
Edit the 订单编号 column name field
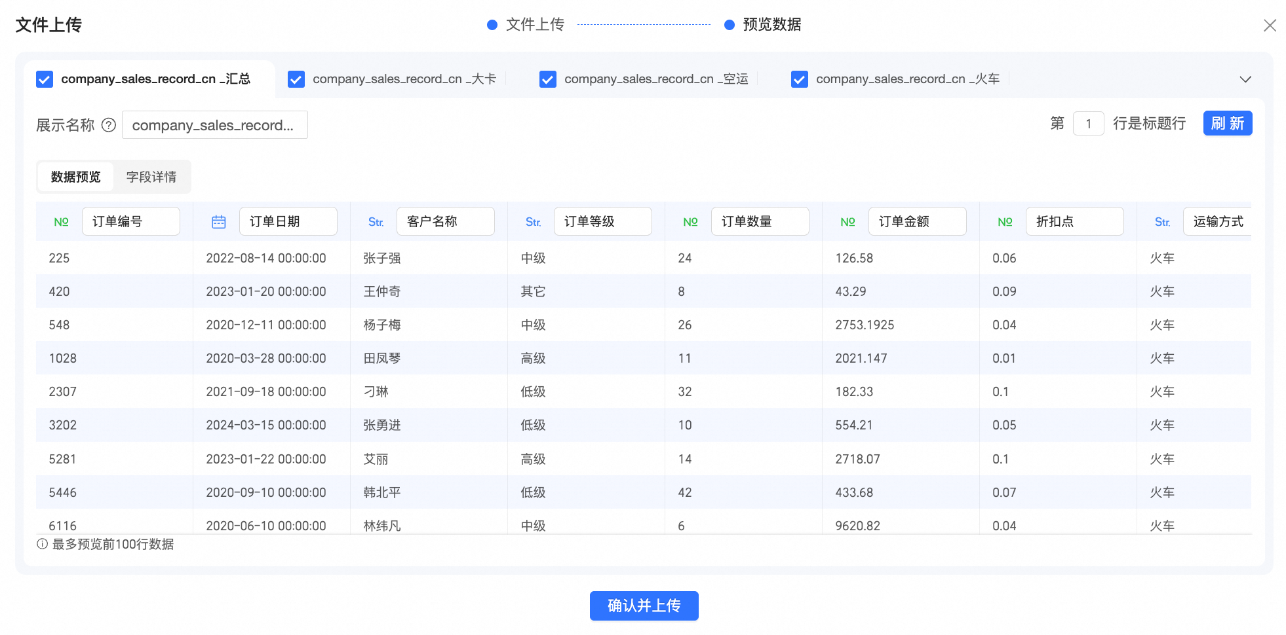pyautogui.click(x=131, y=221)
